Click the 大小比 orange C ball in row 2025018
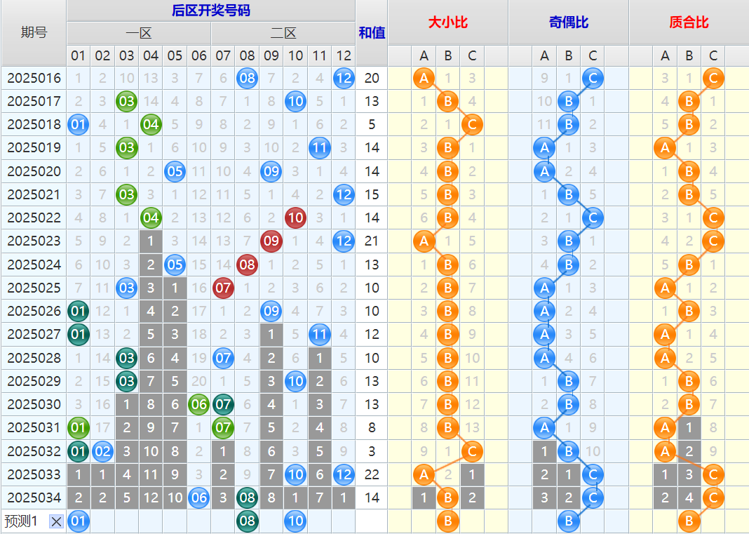The width and height of the screenshot is (749, 534). point(472,124)
